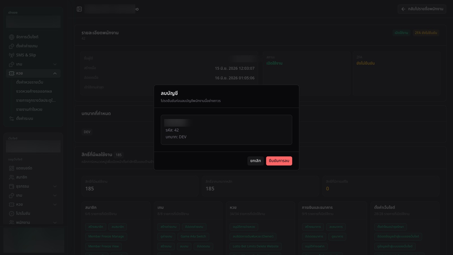Screen dimensions: 453x255
Task: Click สร้างธนาคาร permission tag
Action: (x=313, y=227)
